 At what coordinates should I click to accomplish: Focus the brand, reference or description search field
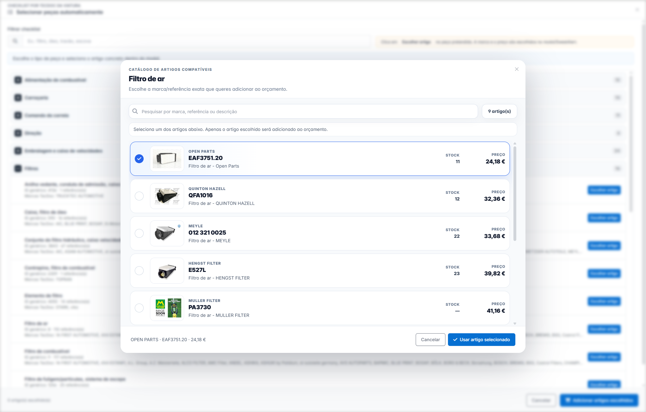click(x=303, y=111)
